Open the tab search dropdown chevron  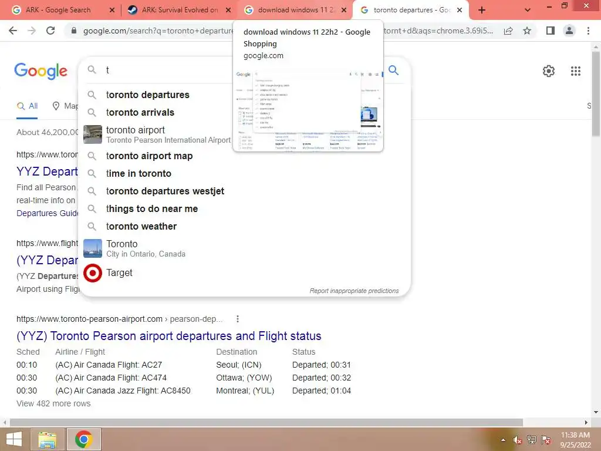528,10
